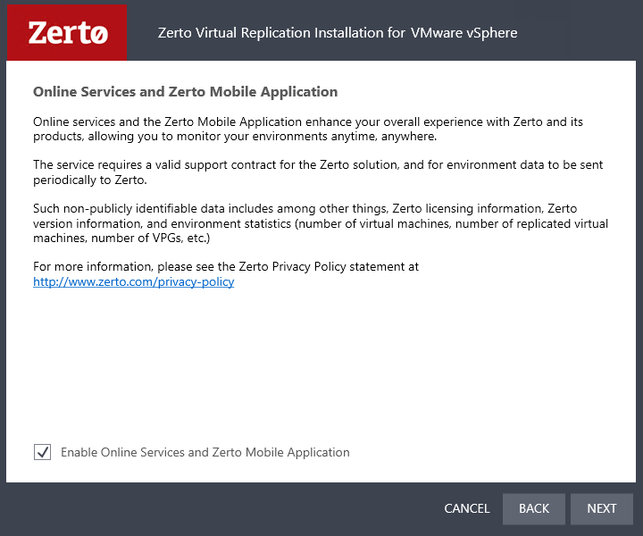Click the Online Services and Zerto Mobile Application heading

click(186, 92)
